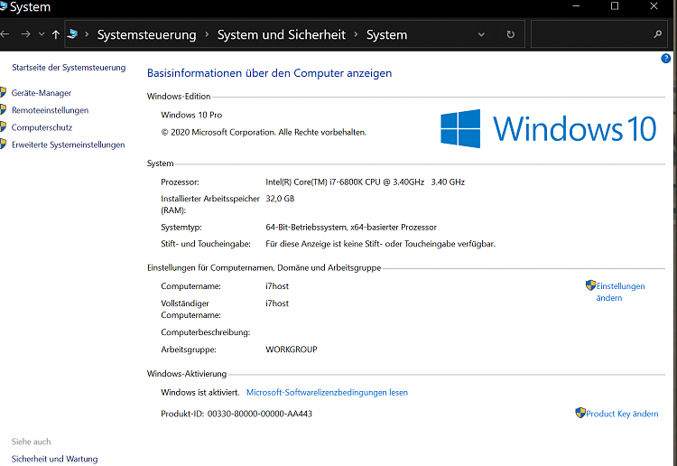
Task: Click shield icon beside Geräte-Manager
Action: (3, 92)
